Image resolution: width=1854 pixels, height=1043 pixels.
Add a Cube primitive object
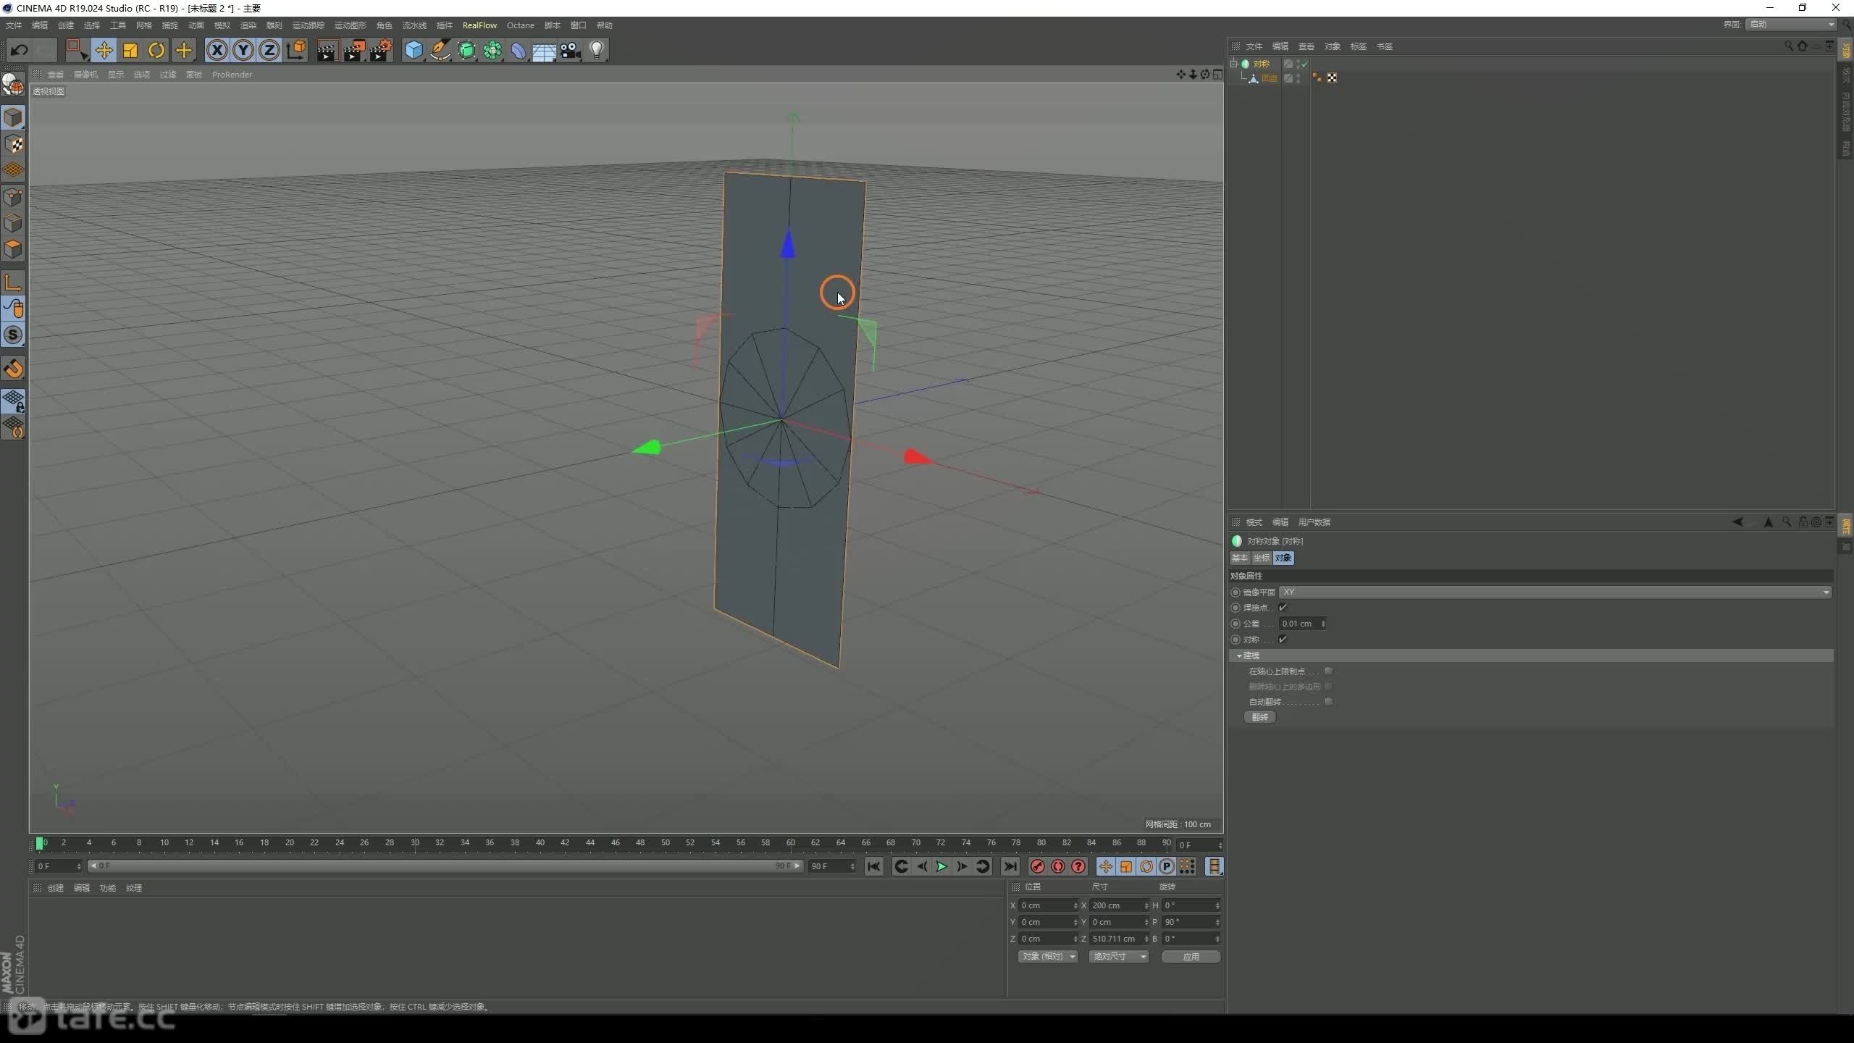(x=414, y=50)
